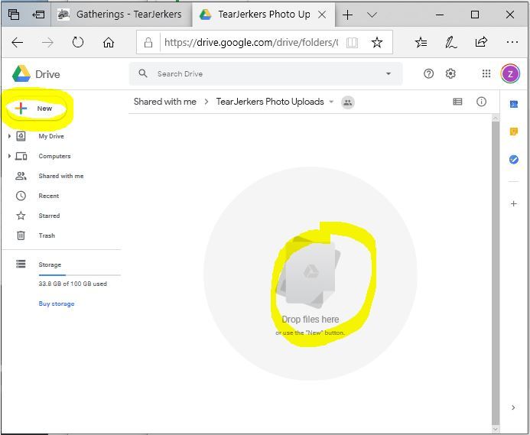Viewport: 530px width, 435px height.
Task: Expand My Drive tree arrow
Action: tap(9, 136)
